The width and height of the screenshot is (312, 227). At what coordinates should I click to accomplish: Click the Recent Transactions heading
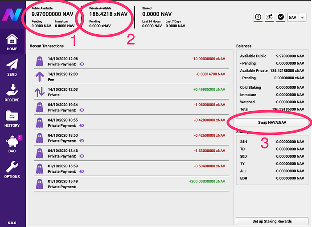click(47, 46)
